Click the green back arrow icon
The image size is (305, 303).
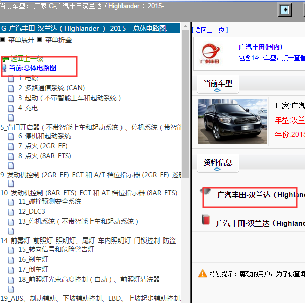click(x=5, y=59)
